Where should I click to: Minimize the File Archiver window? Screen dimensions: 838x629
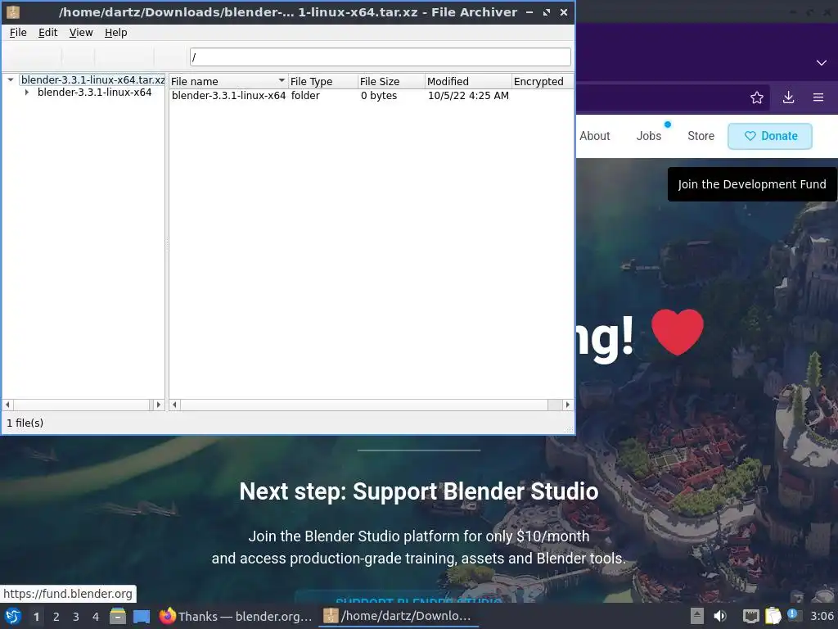(529, 11)
